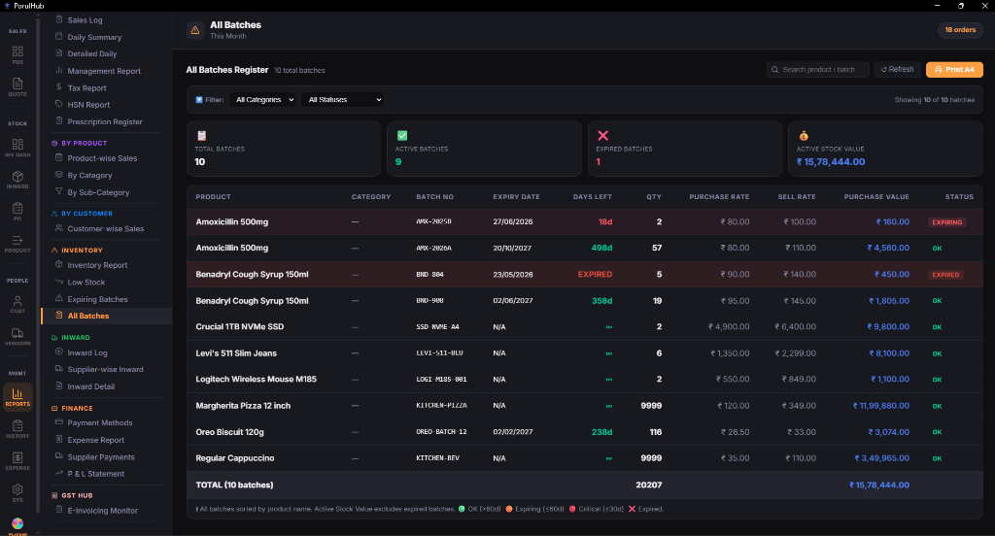Click the Expiry Date column header

516,197
